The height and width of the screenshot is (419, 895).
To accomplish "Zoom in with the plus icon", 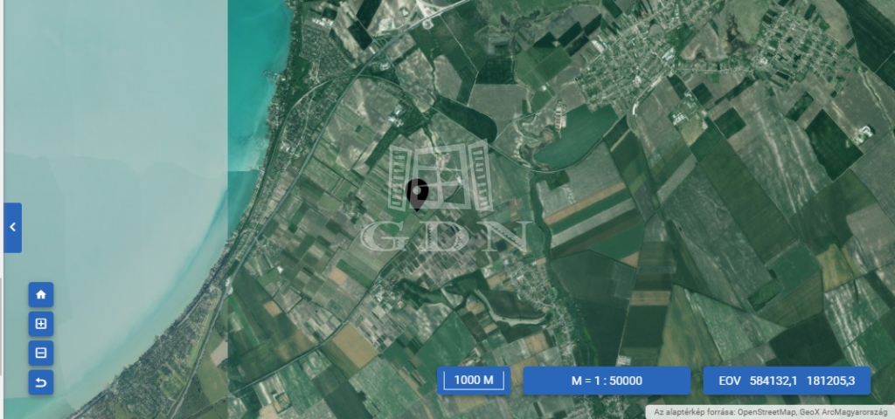I will tap(41, 324).
